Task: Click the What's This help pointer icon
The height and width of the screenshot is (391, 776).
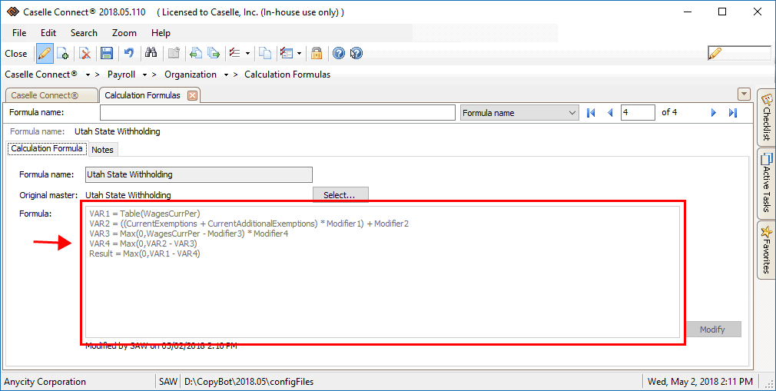Action: [x=356, y=53]
